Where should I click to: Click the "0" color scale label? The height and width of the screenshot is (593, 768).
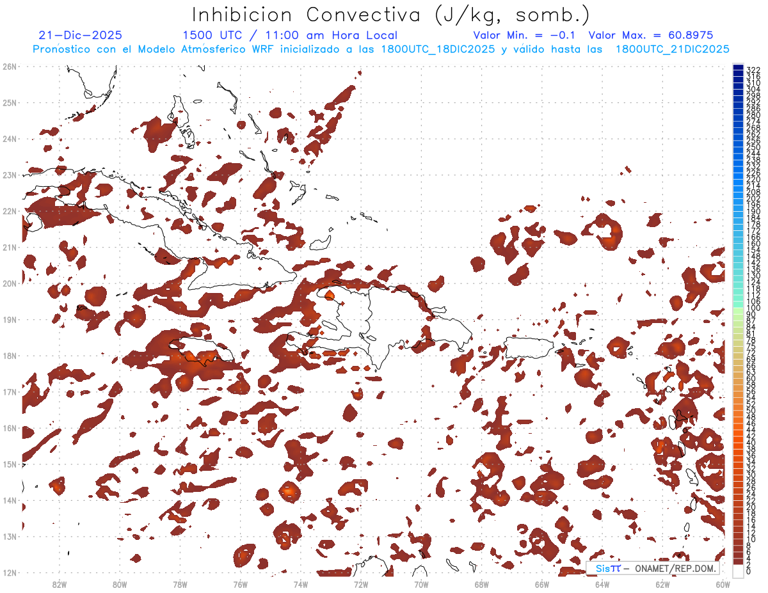tap(749, 572)
